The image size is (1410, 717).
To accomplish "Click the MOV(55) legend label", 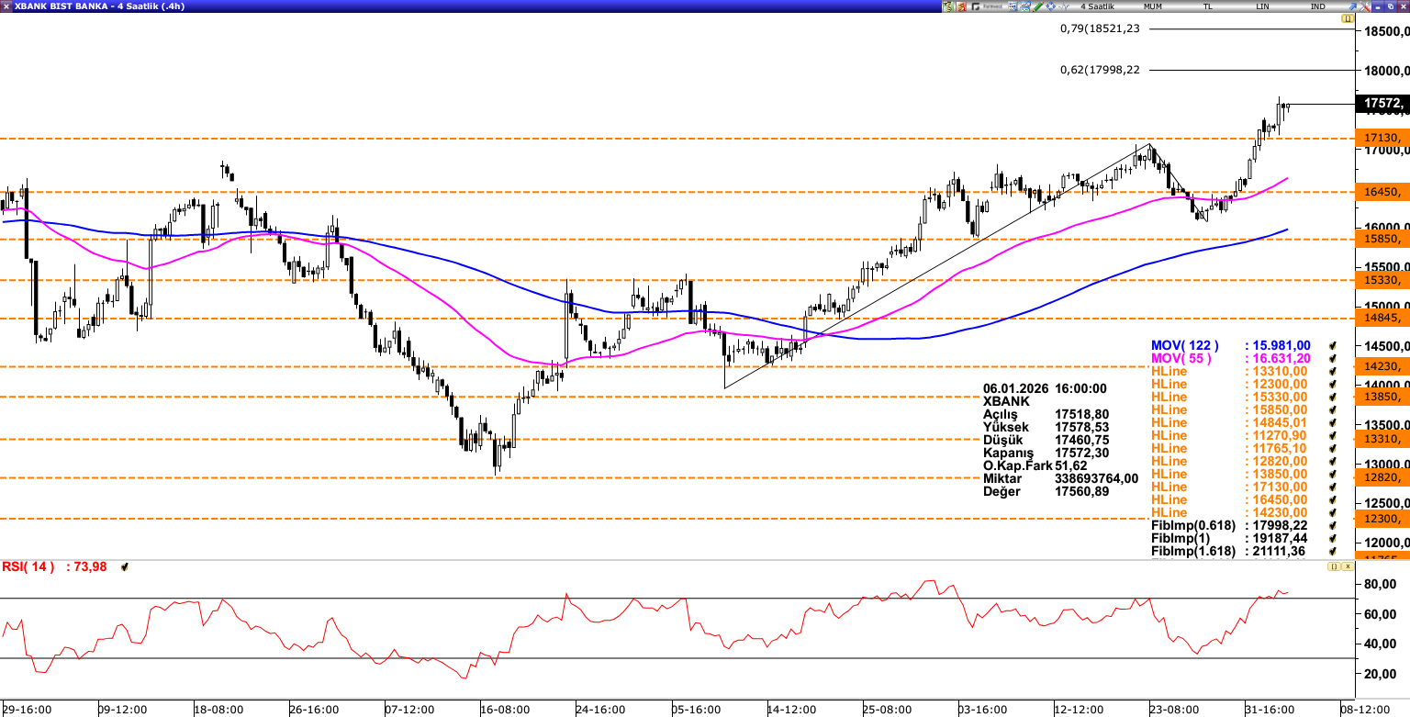I will (1184, 358).
